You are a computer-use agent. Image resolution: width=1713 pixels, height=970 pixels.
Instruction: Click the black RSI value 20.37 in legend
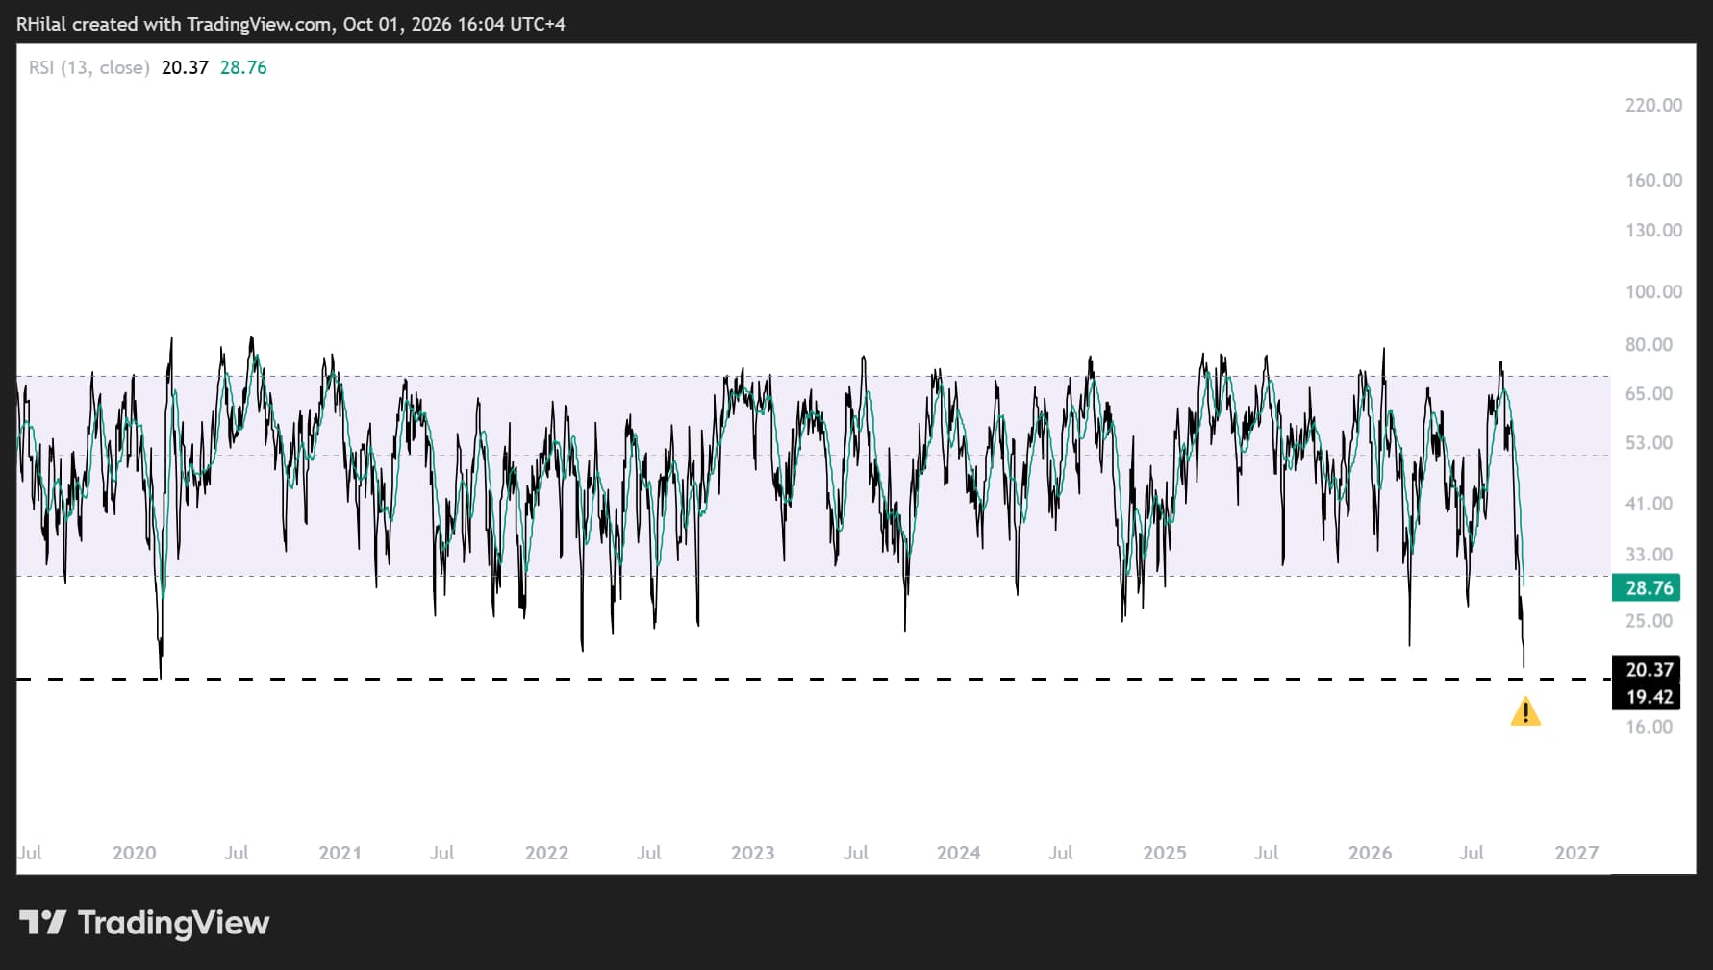185,67
